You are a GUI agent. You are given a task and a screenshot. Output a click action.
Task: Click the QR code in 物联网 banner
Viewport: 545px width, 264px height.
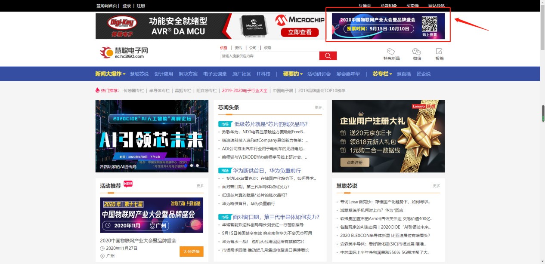[x=429, y=24]
